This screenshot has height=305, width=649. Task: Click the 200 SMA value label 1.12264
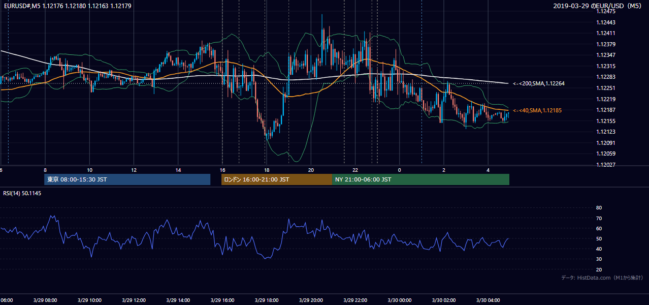point(538,83)
